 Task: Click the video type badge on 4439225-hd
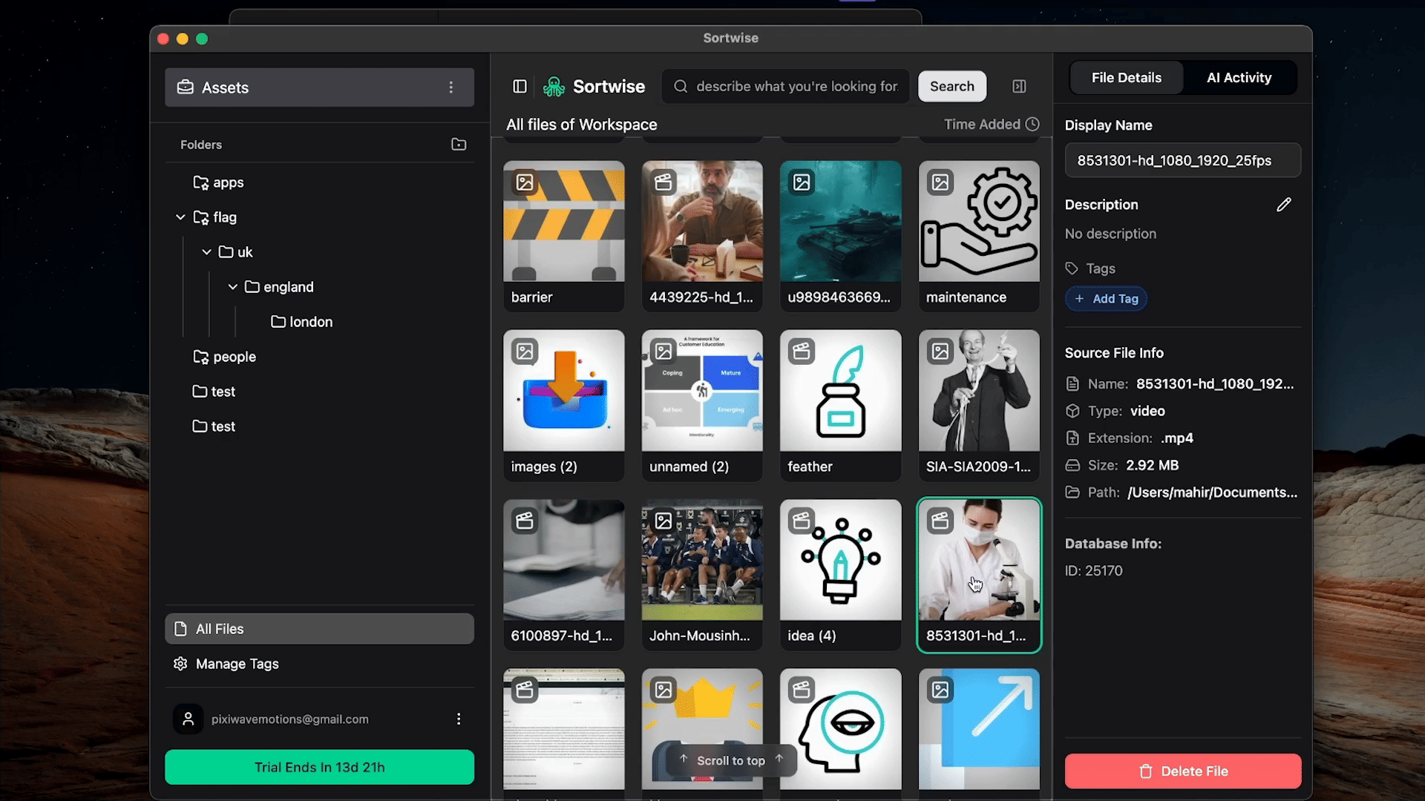[664, 182]
